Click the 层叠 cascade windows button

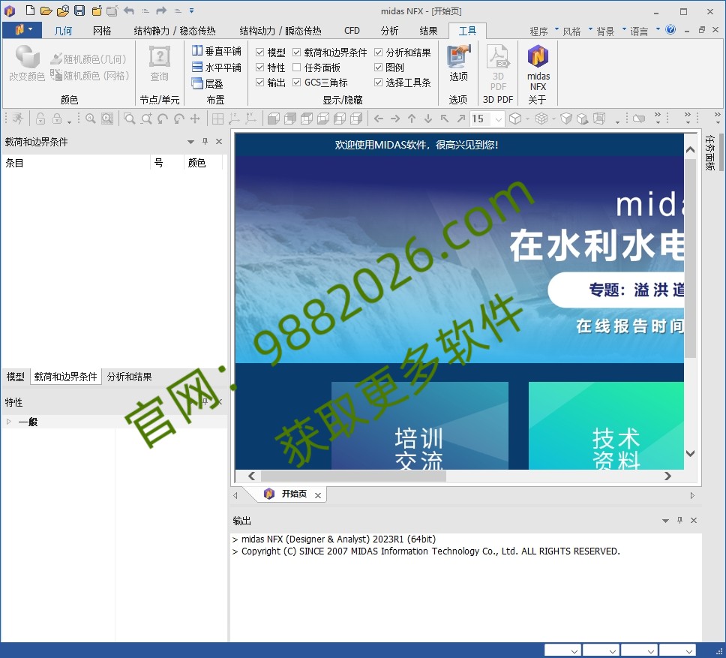tap(208, 84)
